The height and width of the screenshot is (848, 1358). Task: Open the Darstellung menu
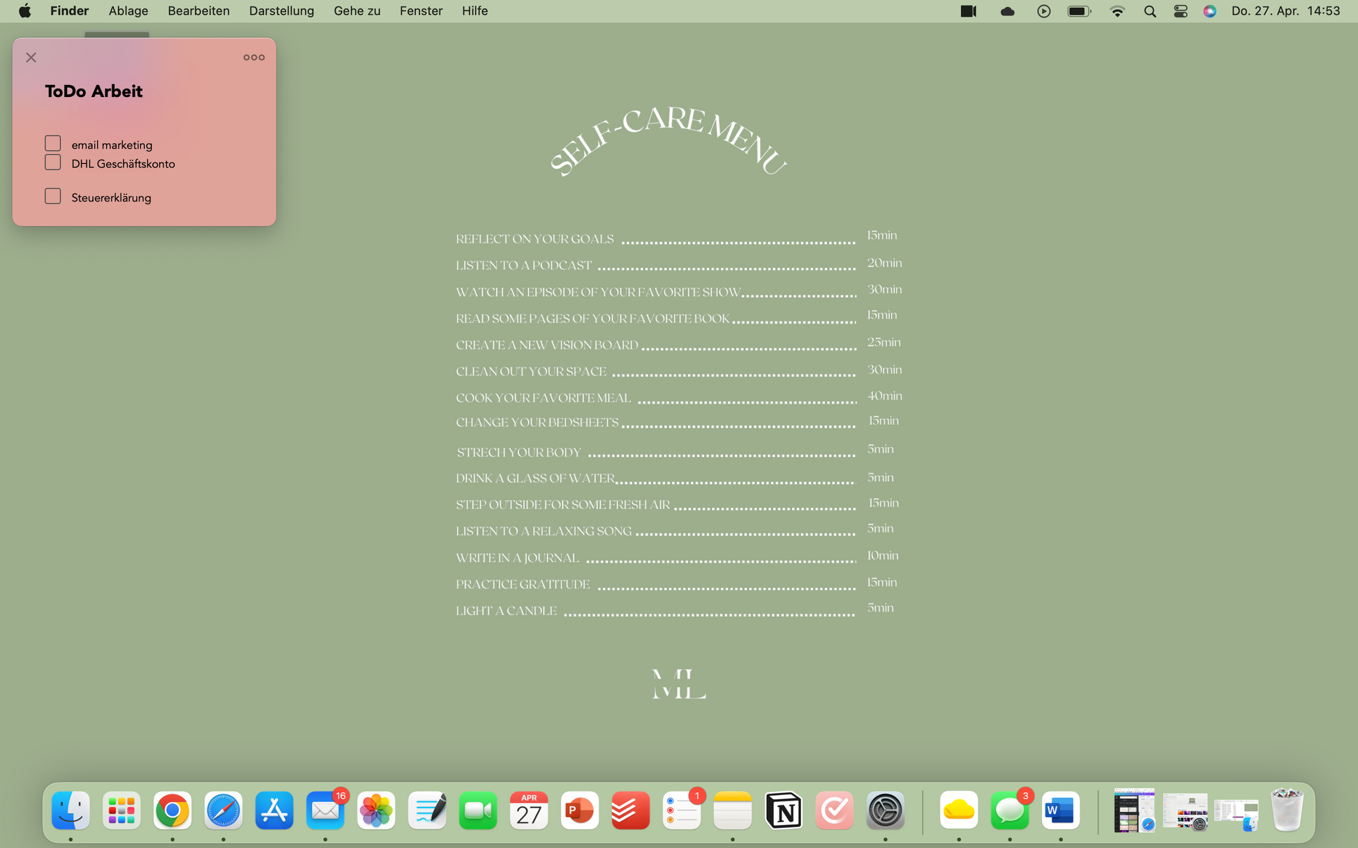[281, 11]
